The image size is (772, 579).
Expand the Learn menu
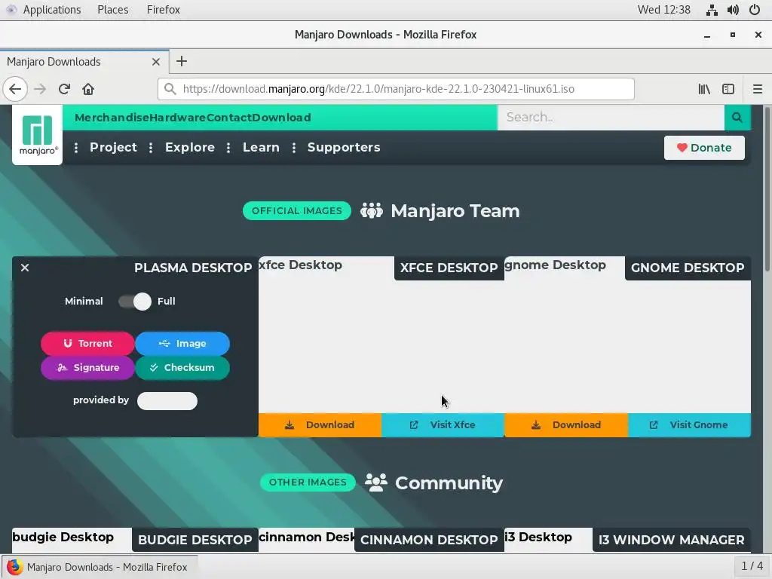coord(261,147)
